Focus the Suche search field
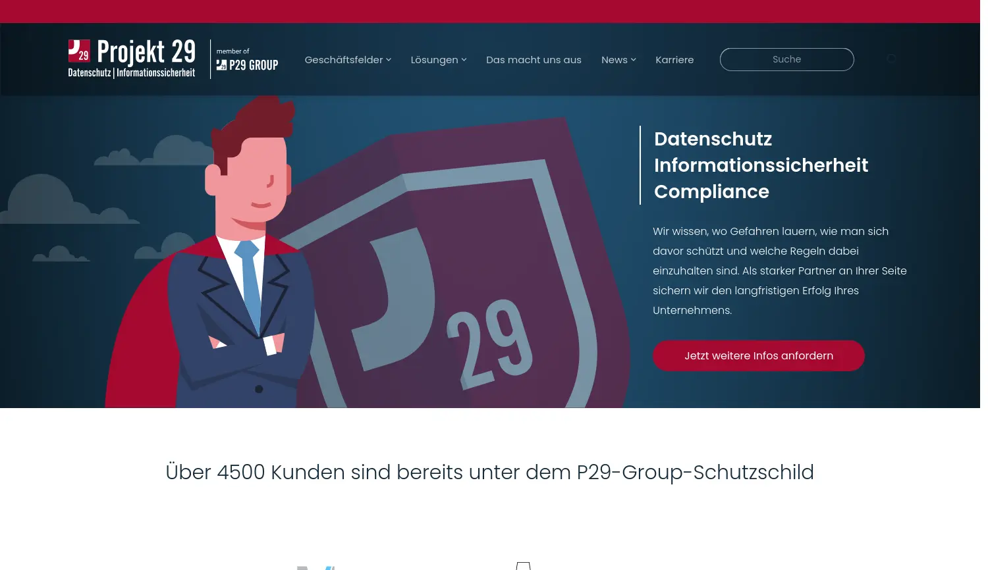Screen dimensions: 988x570 787,59
